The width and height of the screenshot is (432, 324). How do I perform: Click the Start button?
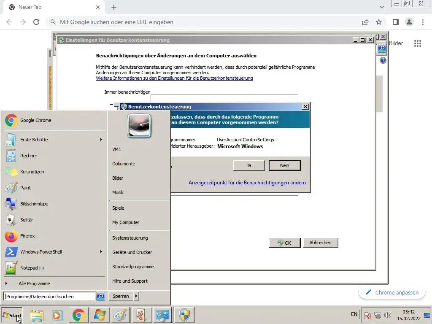click(11, 315)
